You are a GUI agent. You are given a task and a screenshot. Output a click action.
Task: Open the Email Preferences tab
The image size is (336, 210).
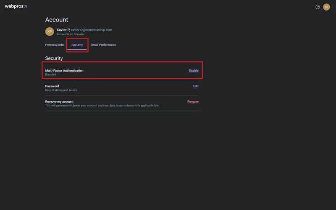click(103, 45)
